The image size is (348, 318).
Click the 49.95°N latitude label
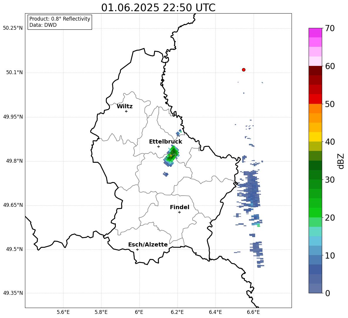pos(13,117)
